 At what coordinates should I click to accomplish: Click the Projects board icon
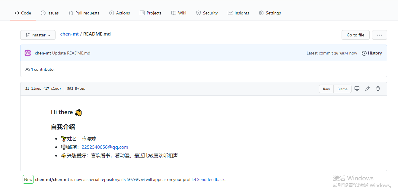point(142,13)
